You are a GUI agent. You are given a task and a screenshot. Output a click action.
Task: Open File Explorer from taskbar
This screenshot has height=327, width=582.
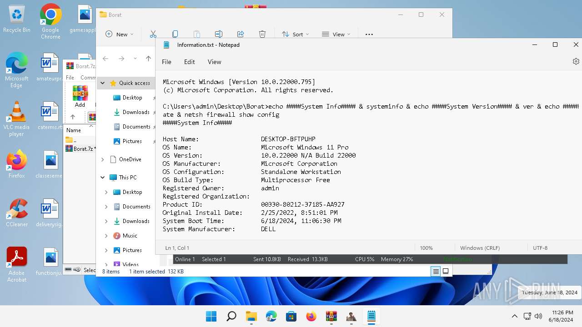[251, 316]
